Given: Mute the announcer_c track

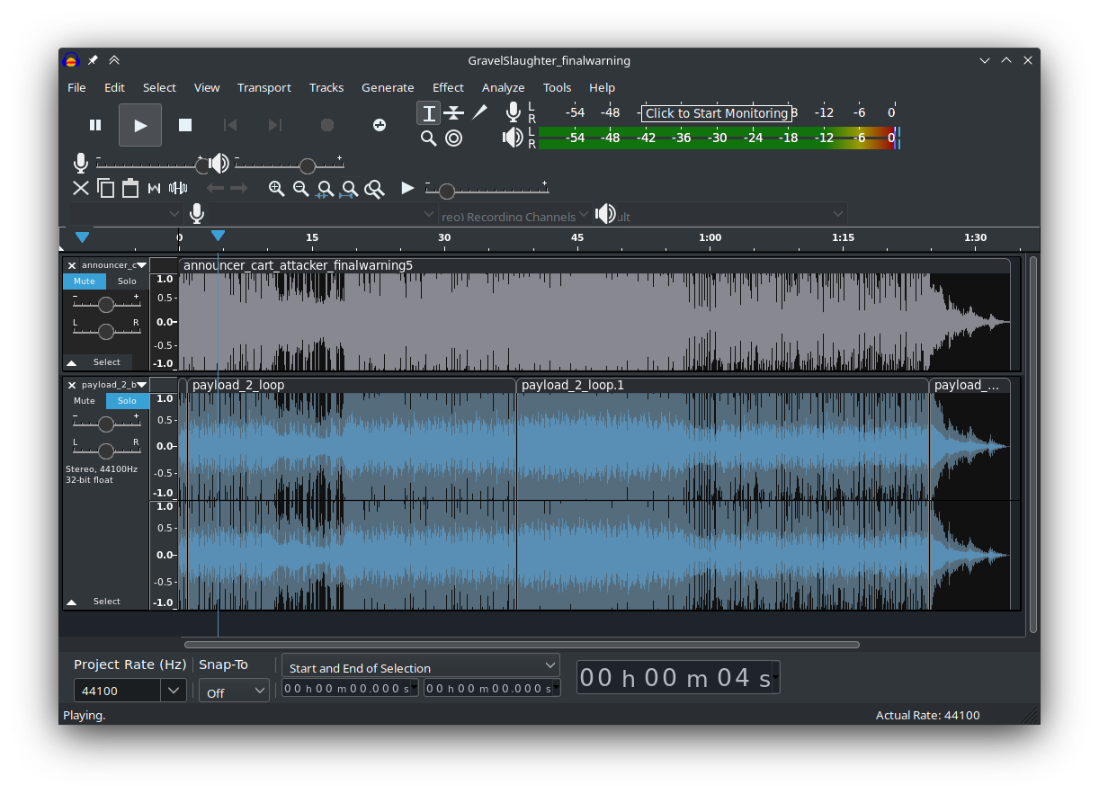Looking at the screenshot, I should pyautogui.click(x=84, y=281).
